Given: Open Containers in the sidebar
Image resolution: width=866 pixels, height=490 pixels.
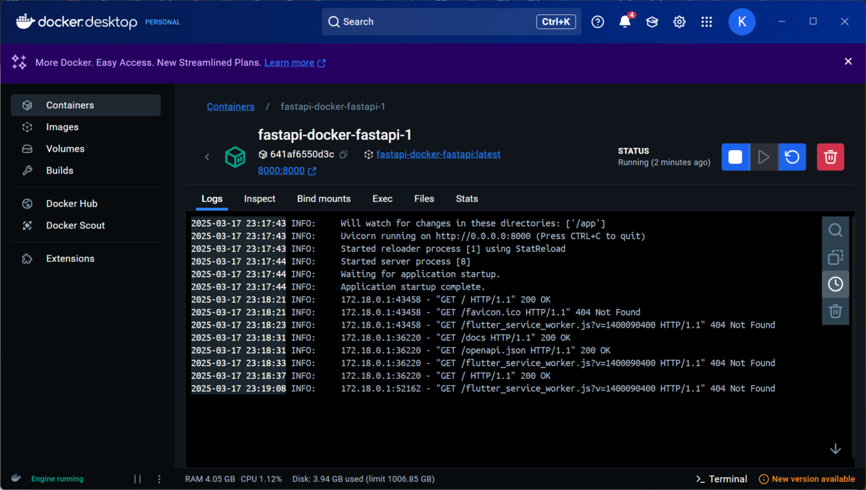Looking at the screenshot, I should [x=86, y=105].
